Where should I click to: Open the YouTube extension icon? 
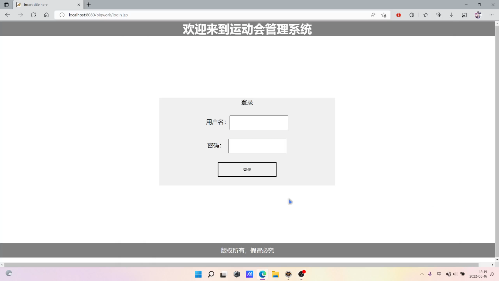click(399, 15)
